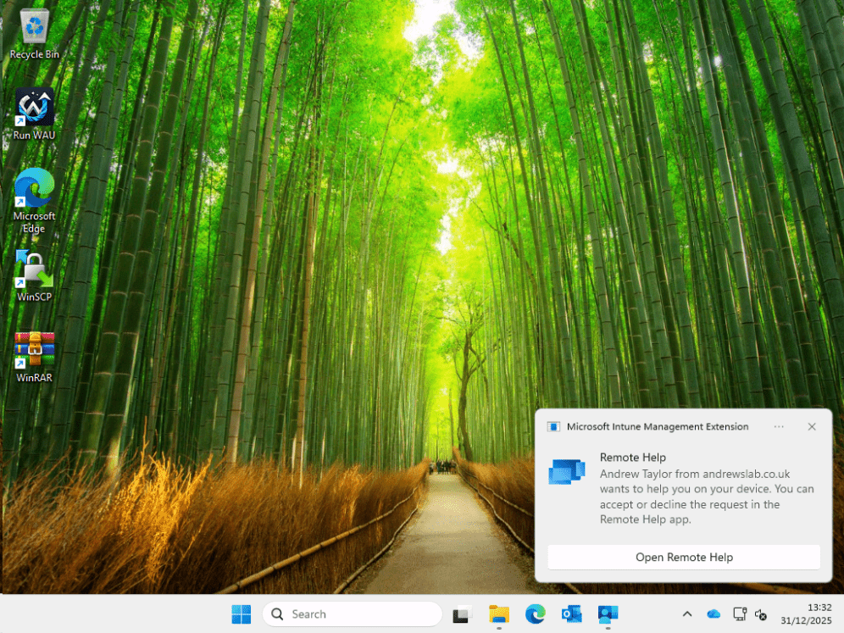Click the Remote Help app icon on taskbar

[x=608, y=614]
